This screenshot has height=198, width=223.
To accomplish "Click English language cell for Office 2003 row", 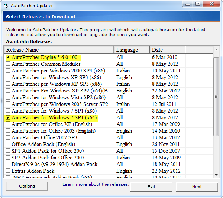I will point(124,131).
